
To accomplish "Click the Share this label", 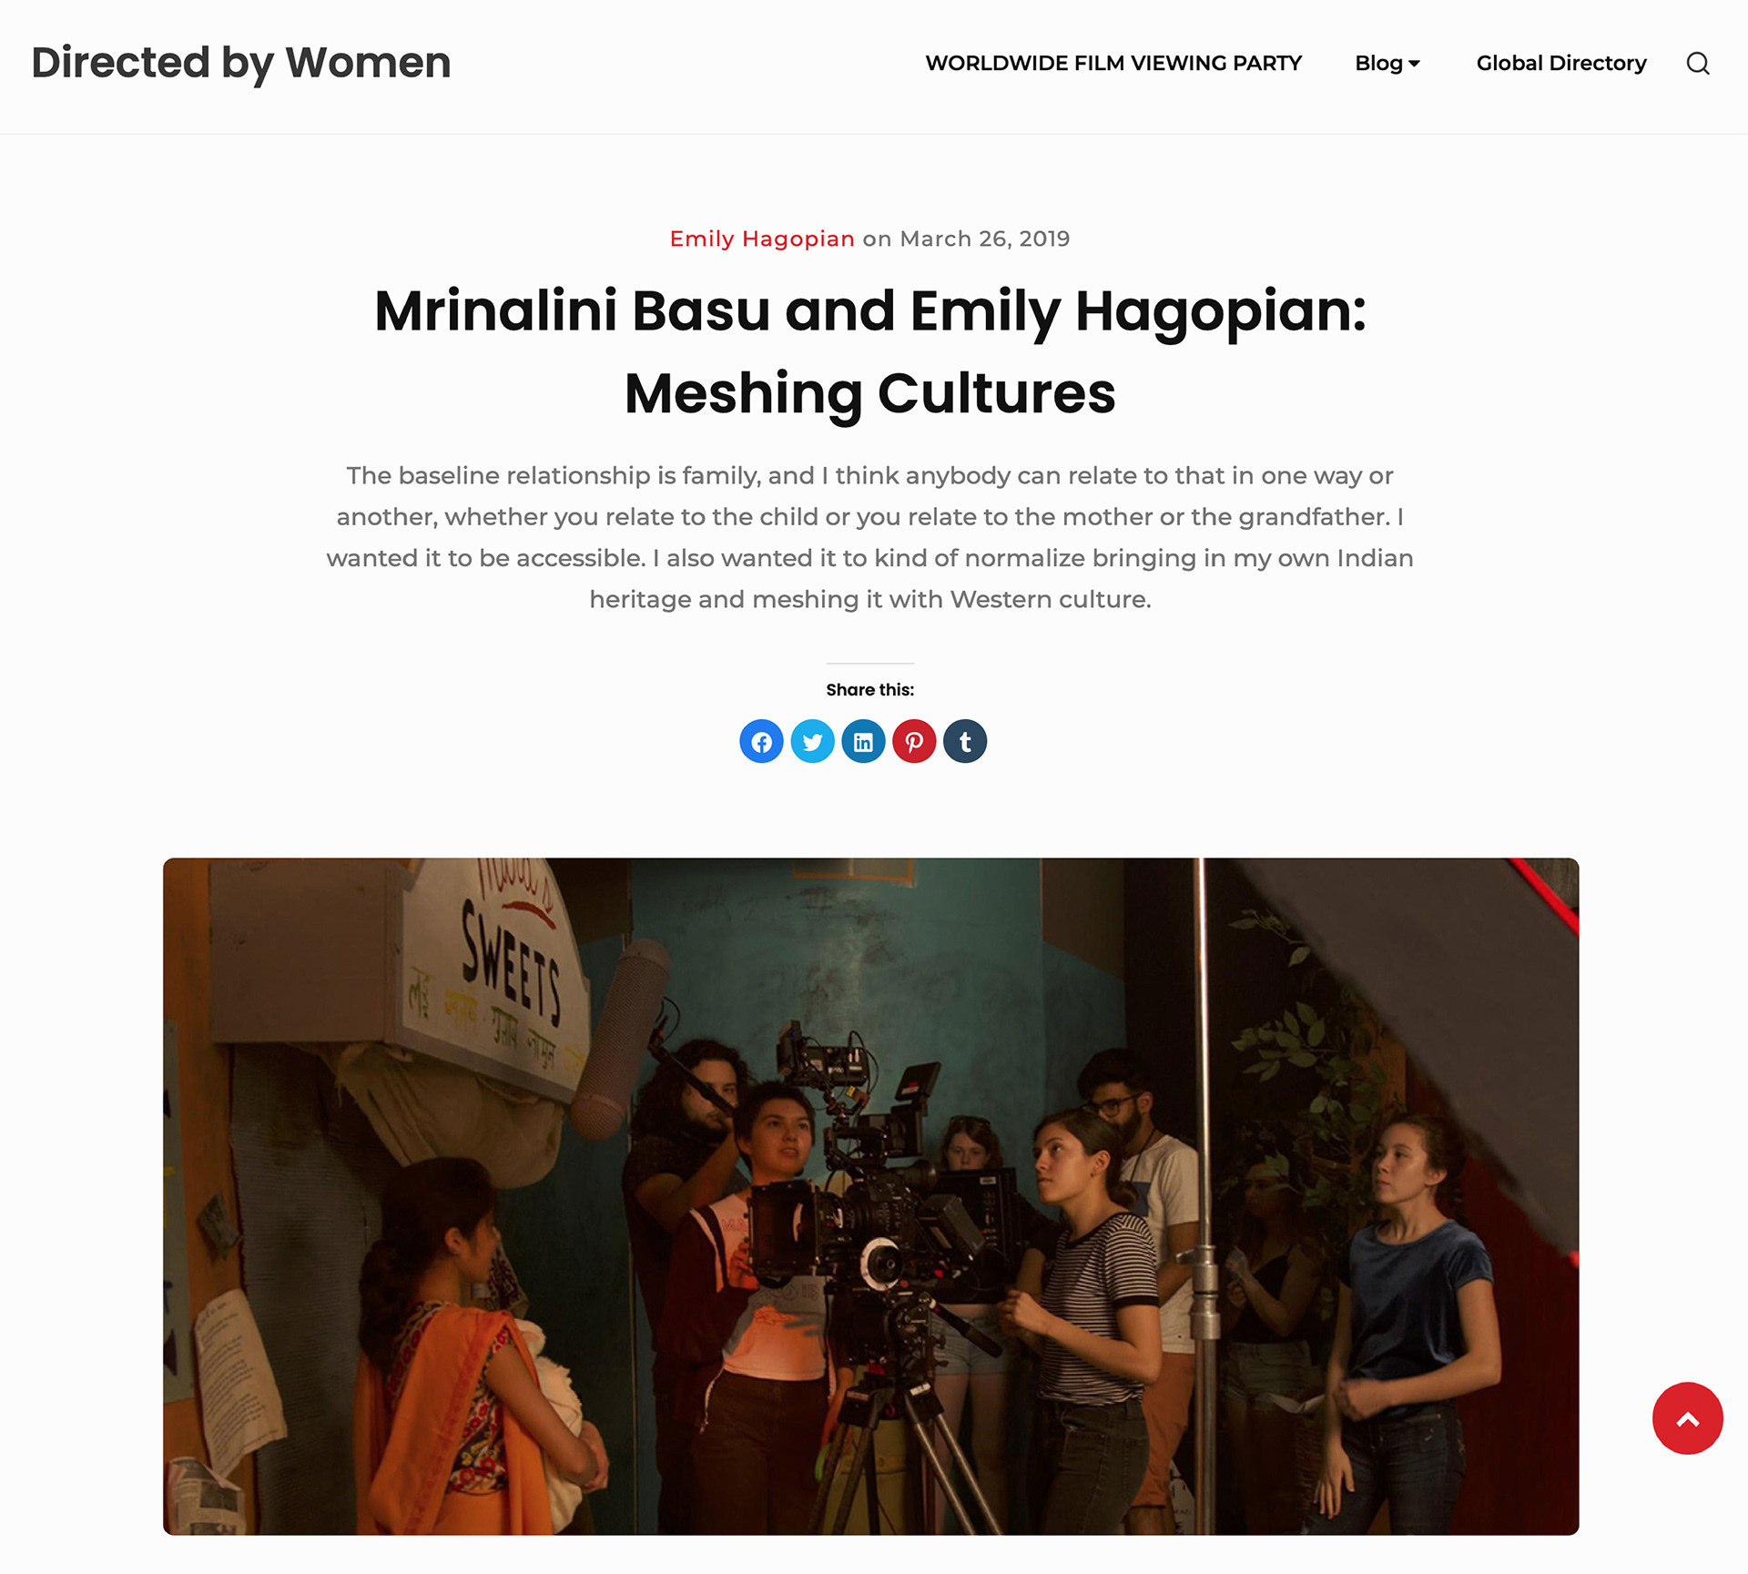I will pyautogui.click(x=870, y=690).
